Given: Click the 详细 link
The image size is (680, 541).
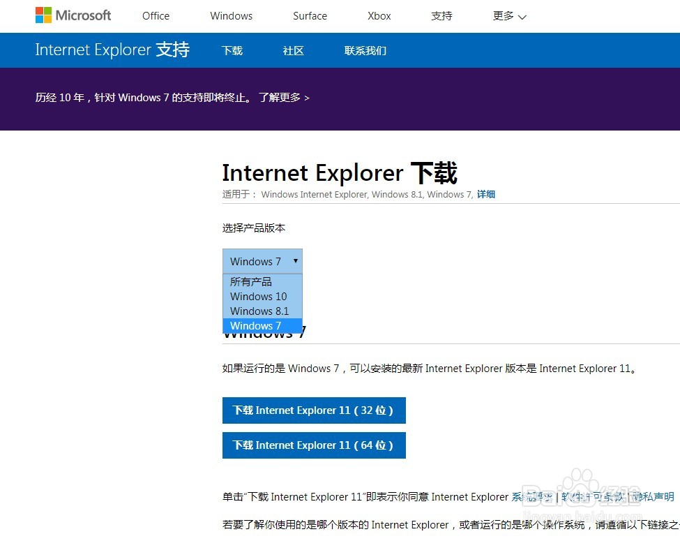Looking at the screenshot, I should pyautogui.click(x=486, y=194).
